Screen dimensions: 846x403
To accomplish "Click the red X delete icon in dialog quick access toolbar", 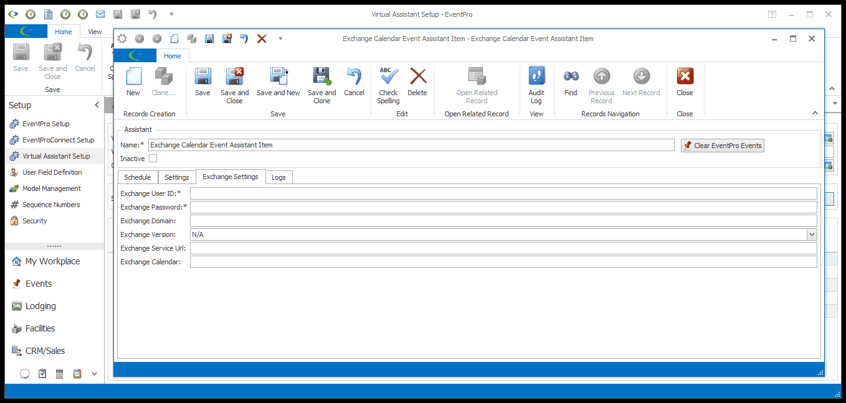I will point(262,39).
